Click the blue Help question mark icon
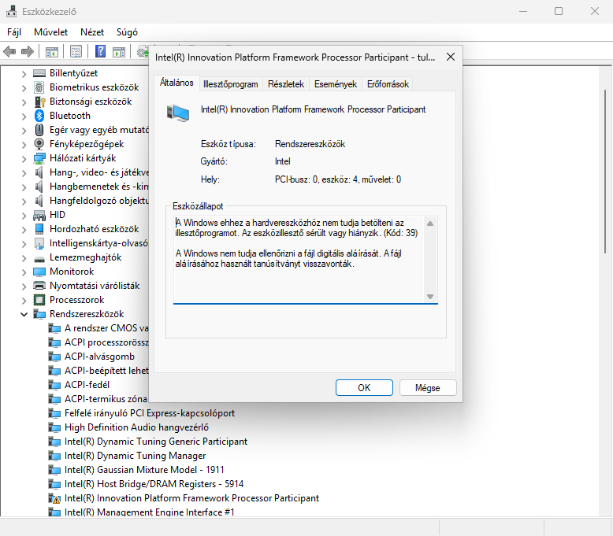 tap(101, 51)
